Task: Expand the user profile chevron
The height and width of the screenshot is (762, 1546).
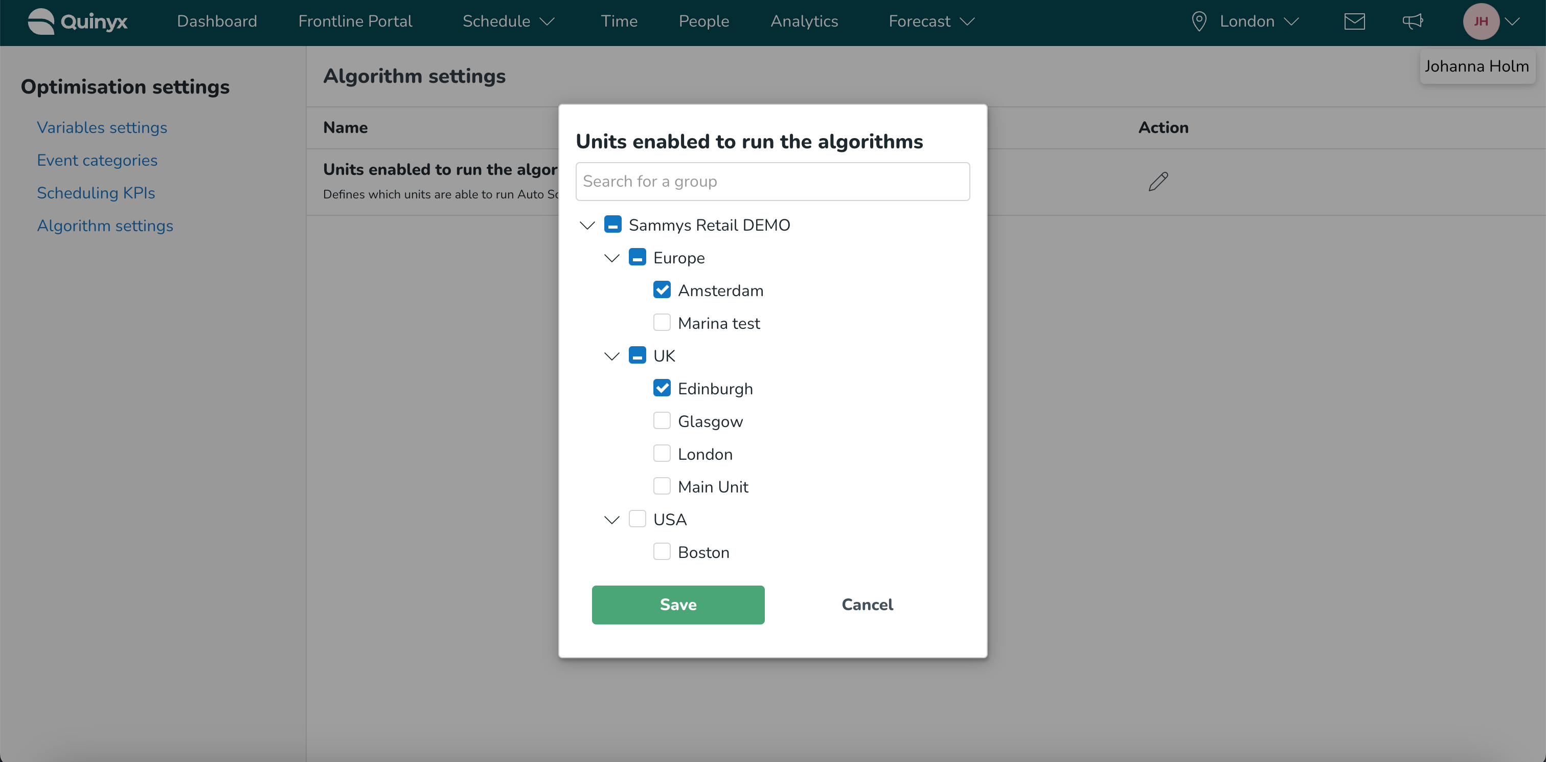Action: [x=1512, y=21]
